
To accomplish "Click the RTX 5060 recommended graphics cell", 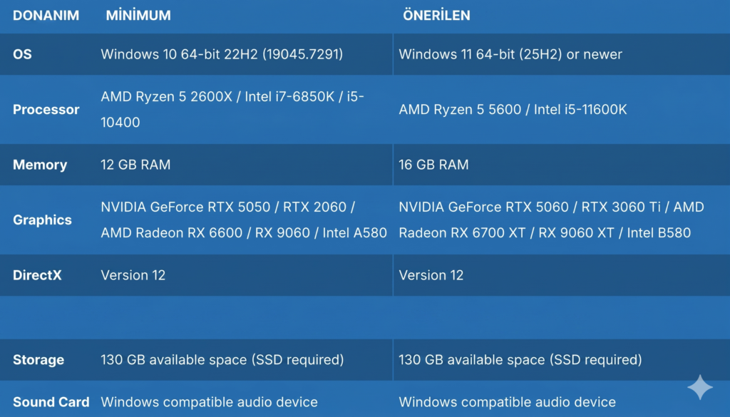I will pyautogui.click(x=551, y=220).
